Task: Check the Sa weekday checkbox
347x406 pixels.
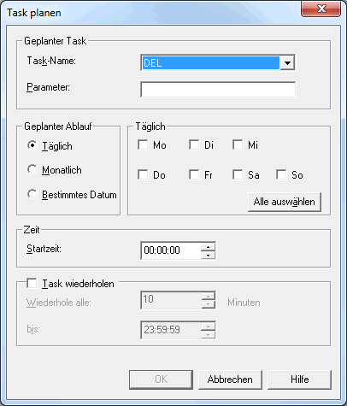Action: tap(238, 174)
